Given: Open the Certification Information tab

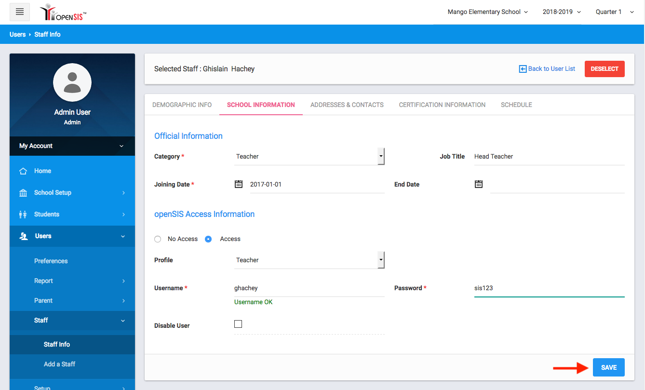Looking at the screenshot, I should [442, 105].
